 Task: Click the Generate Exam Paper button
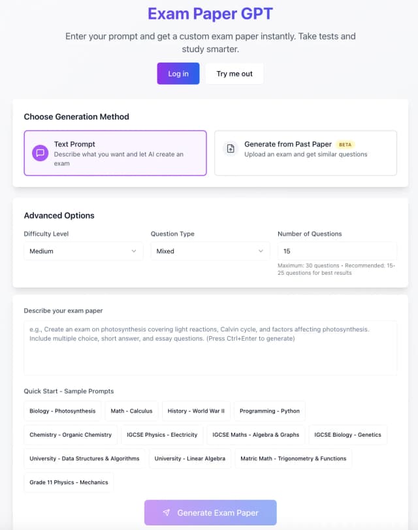210,513
